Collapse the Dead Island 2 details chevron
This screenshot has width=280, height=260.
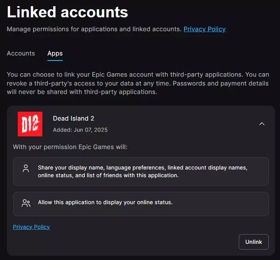pos(262,124)
